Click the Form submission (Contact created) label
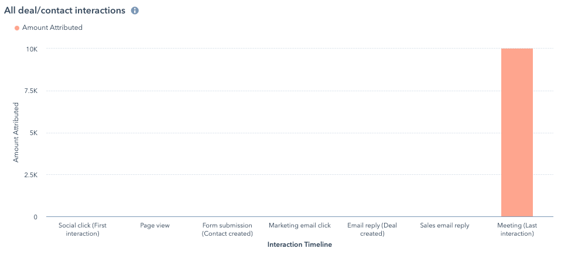Viewport: 585px width, 262px height. click(227, 230)
